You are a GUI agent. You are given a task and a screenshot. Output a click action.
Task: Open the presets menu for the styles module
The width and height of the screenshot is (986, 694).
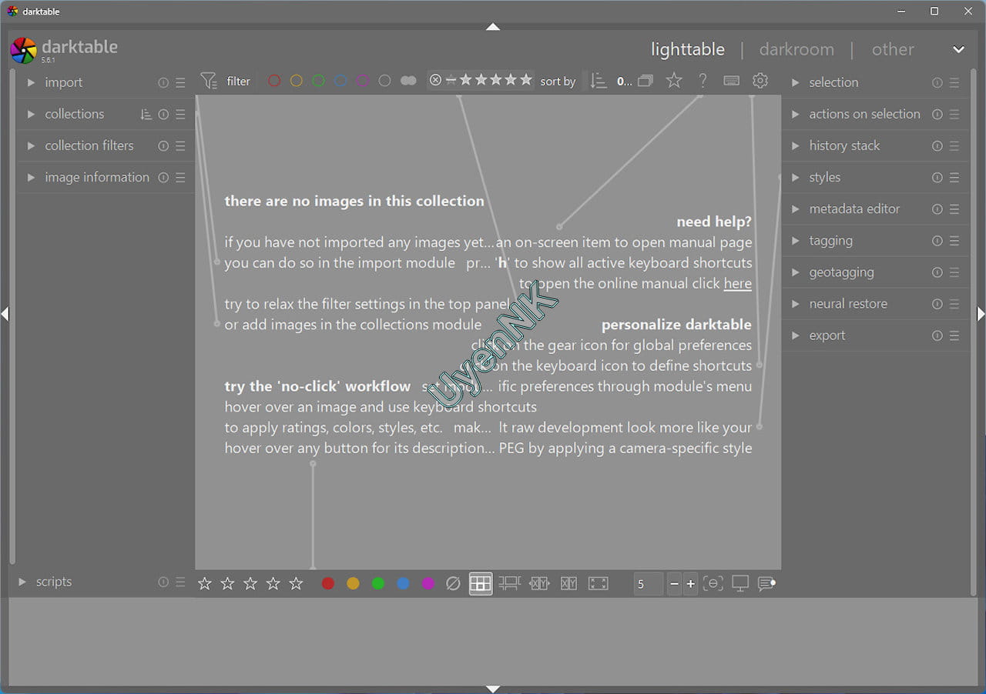954,178
